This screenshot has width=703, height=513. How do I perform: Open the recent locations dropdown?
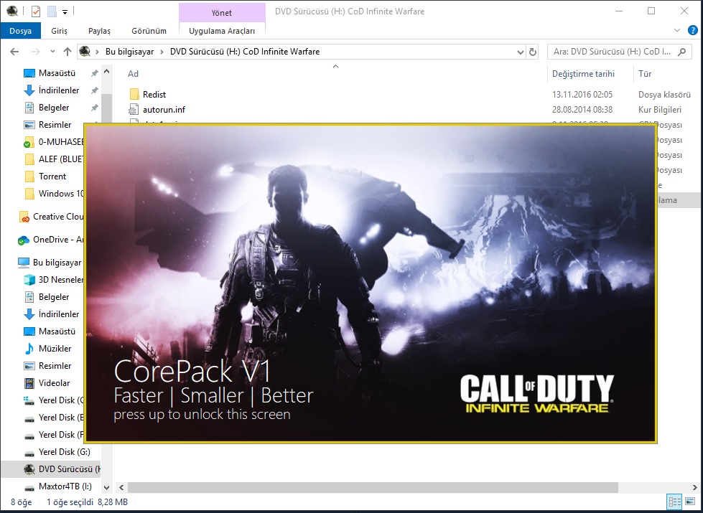click(52, 52)
